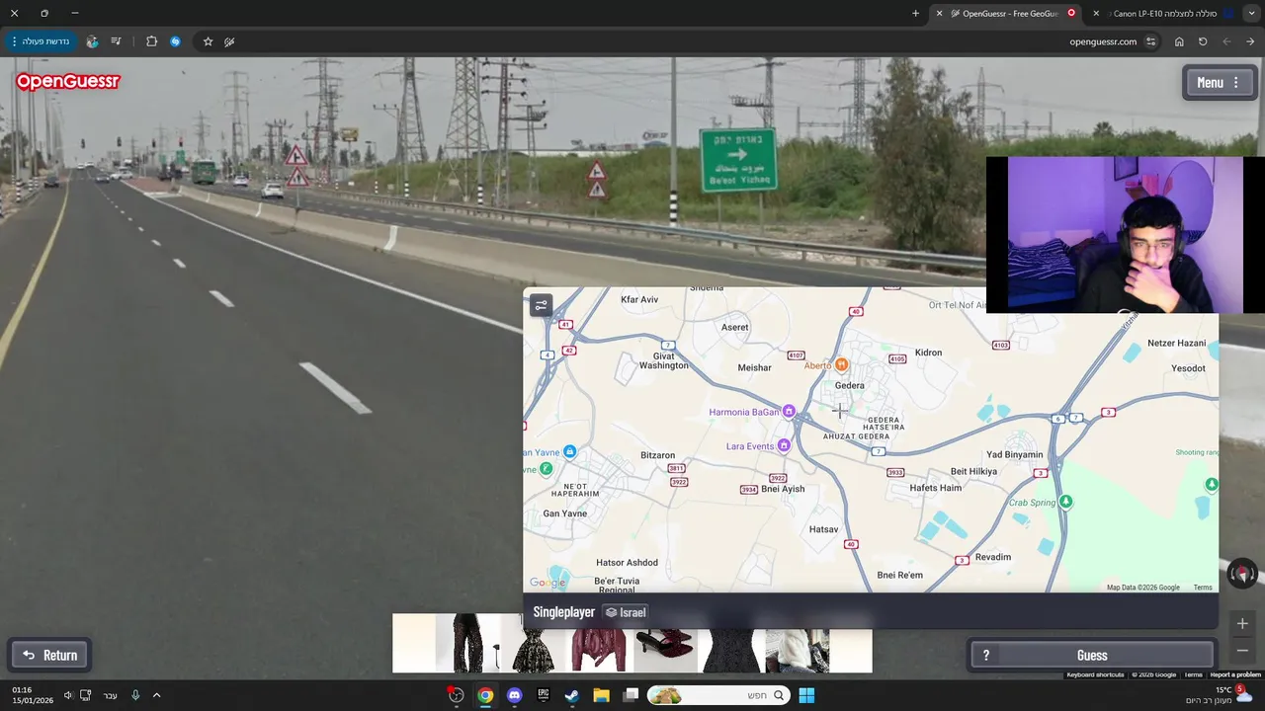The width and height of the screenshot is (1265, 711).
Task: Open the extensions puzzle icon
Action: coord(151,41)
